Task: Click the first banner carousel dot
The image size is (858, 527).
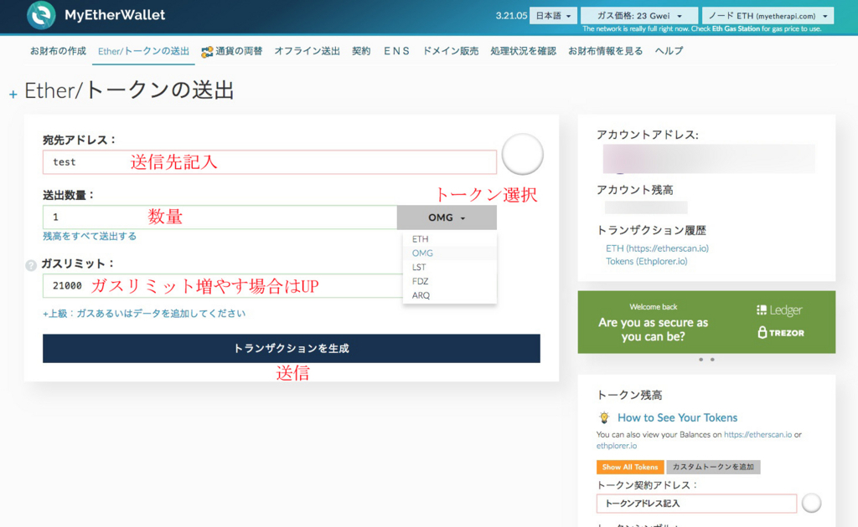Action: pos(701,360)
